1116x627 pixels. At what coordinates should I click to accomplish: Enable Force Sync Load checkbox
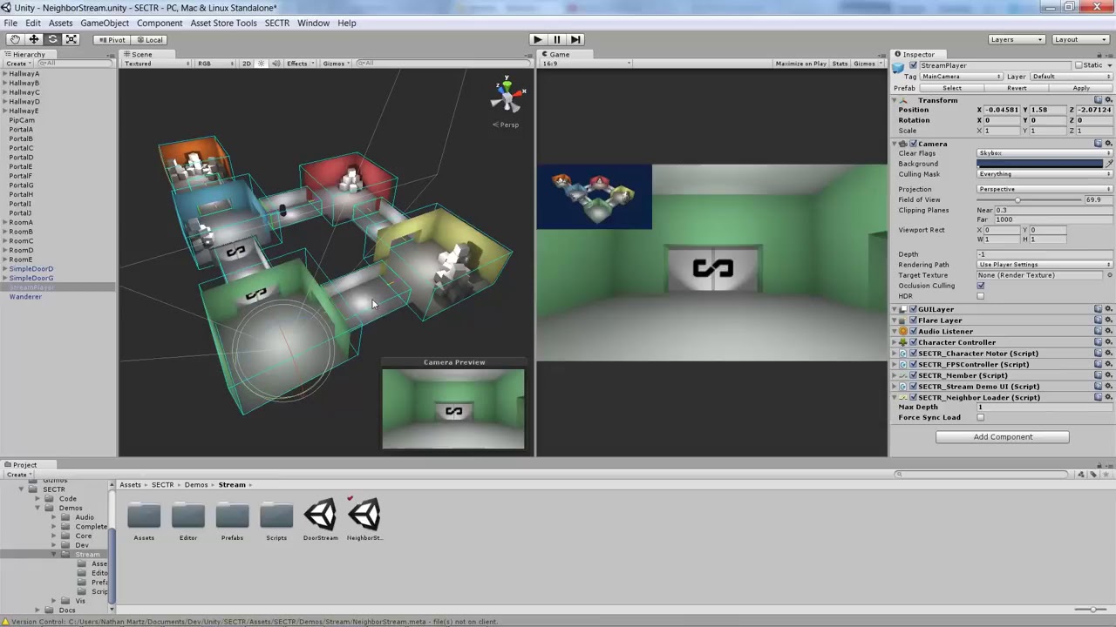pyautogui.click(x=981, y=417)
